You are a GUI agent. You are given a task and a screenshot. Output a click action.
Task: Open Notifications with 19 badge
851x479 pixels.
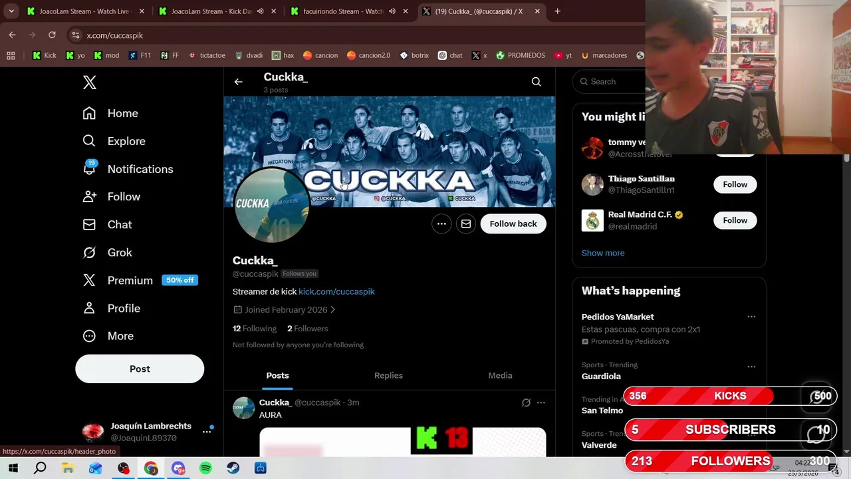pyautogui.click(x=128, y=169)
